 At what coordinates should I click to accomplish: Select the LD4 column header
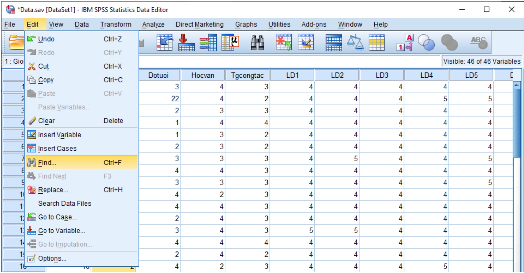pos(426,75)
